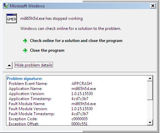
Task: Click the GMER application icon
Action: click(11, 18)
